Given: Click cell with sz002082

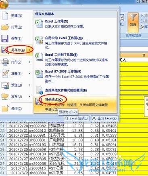Looking at the screenshot, I should [38, 126].
